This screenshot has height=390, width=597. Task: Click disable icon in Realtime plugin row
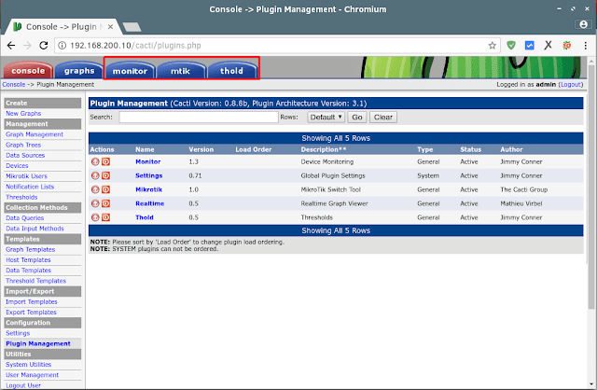click(x=105, y=203)
